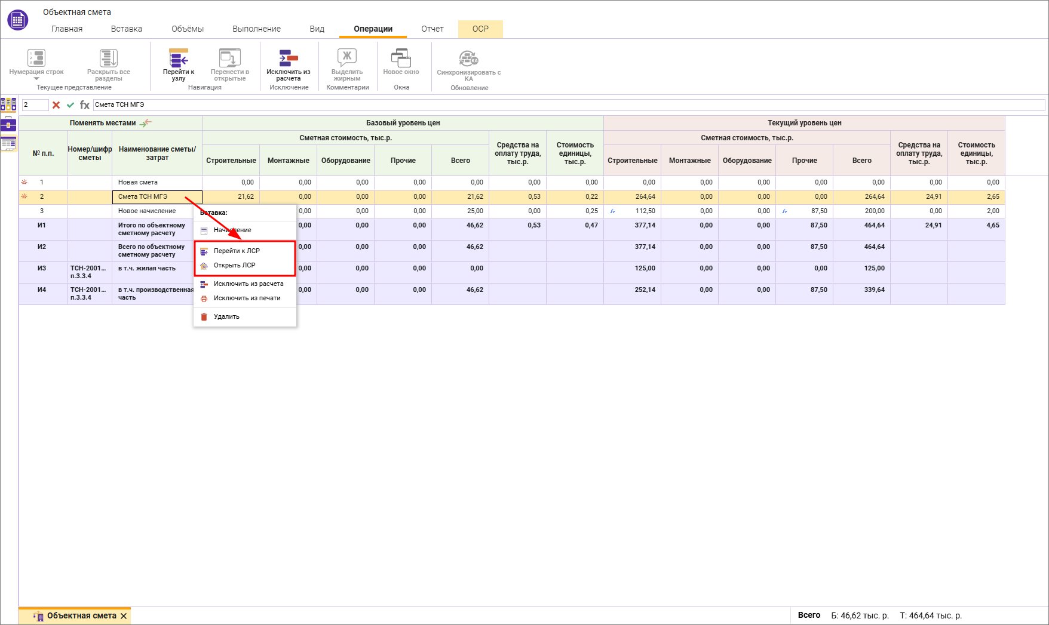Choose 'Открыть ЛСР' from context menu
This screenshot has width=1049, height=625.
coord(234,266)
